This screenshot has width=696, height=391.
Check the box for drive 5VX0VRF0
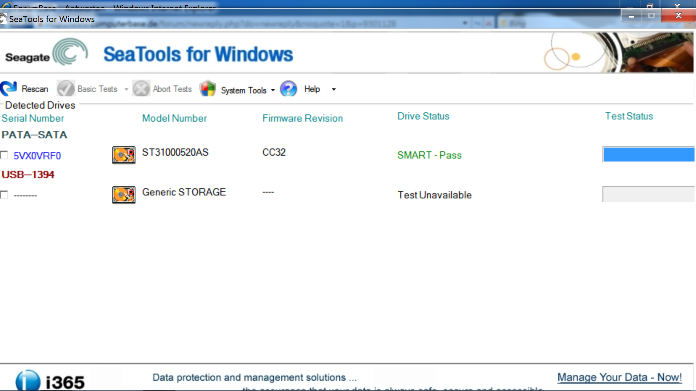[4, 155]
